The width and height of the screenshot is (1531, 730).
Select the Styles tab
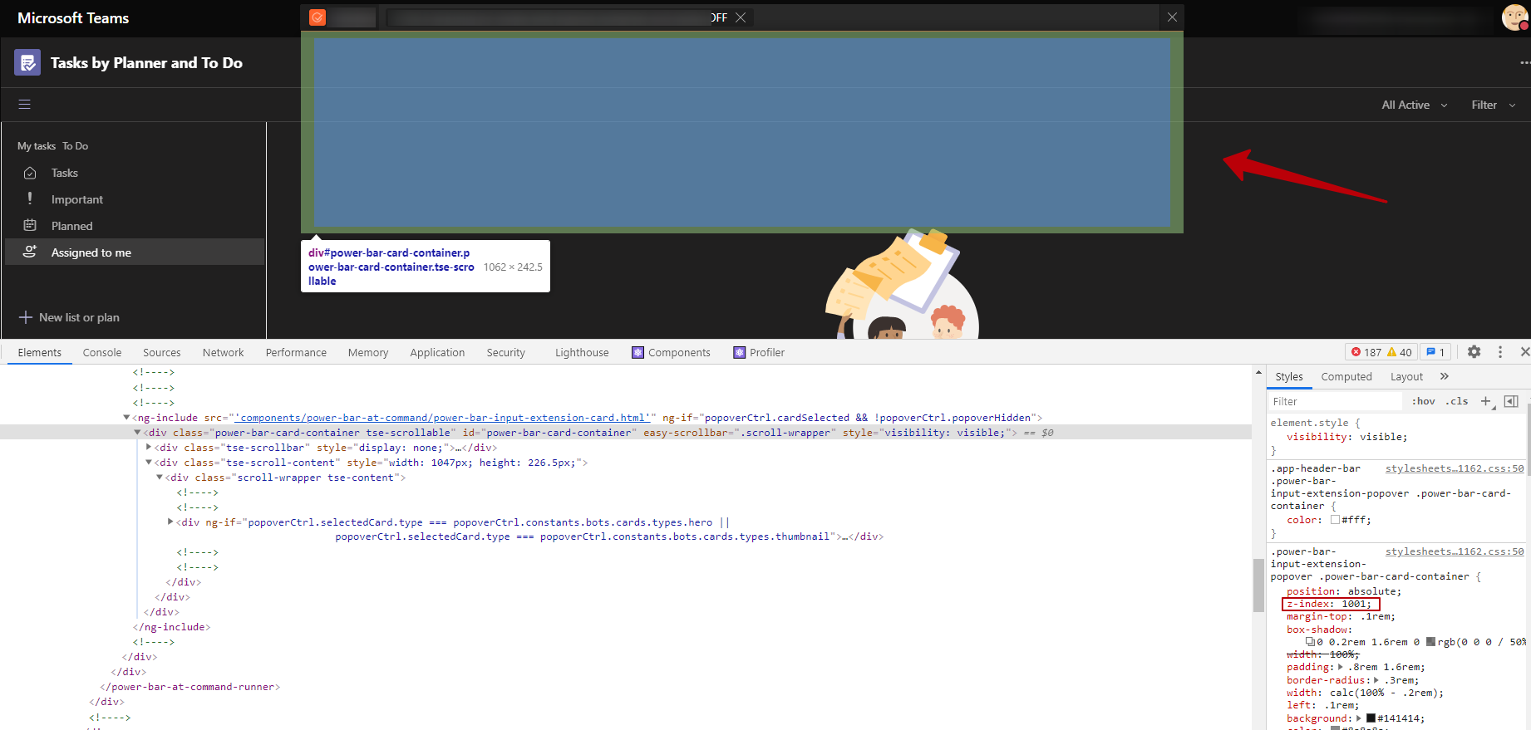(1289, 376)
